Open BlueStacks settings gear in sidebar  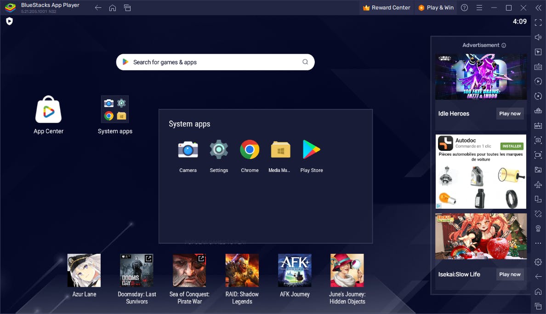(538, 262)
